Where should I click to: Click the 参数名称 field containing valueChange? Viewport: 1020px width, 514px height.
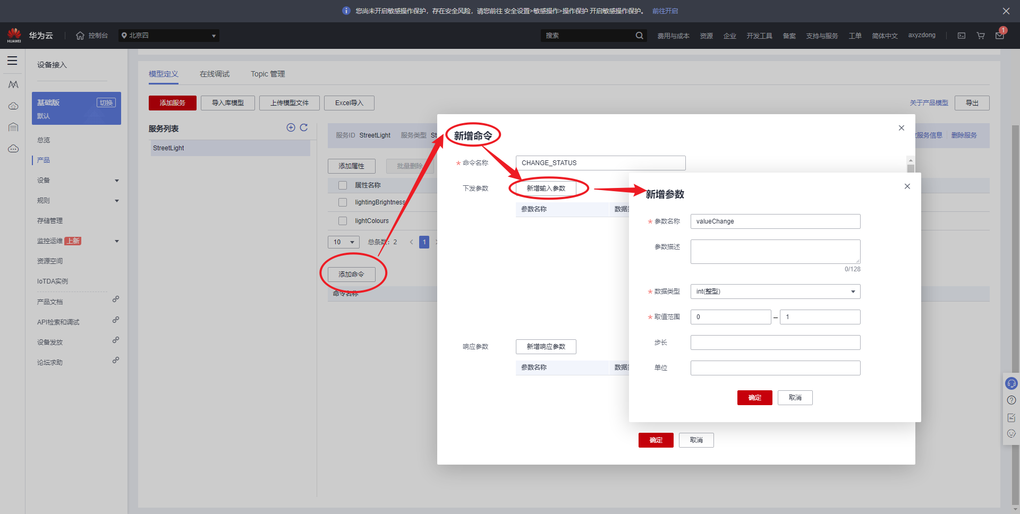click(x=775, y=221)
